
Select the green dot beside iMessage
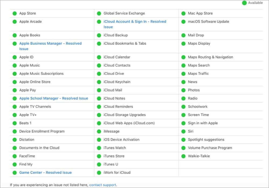100,131
